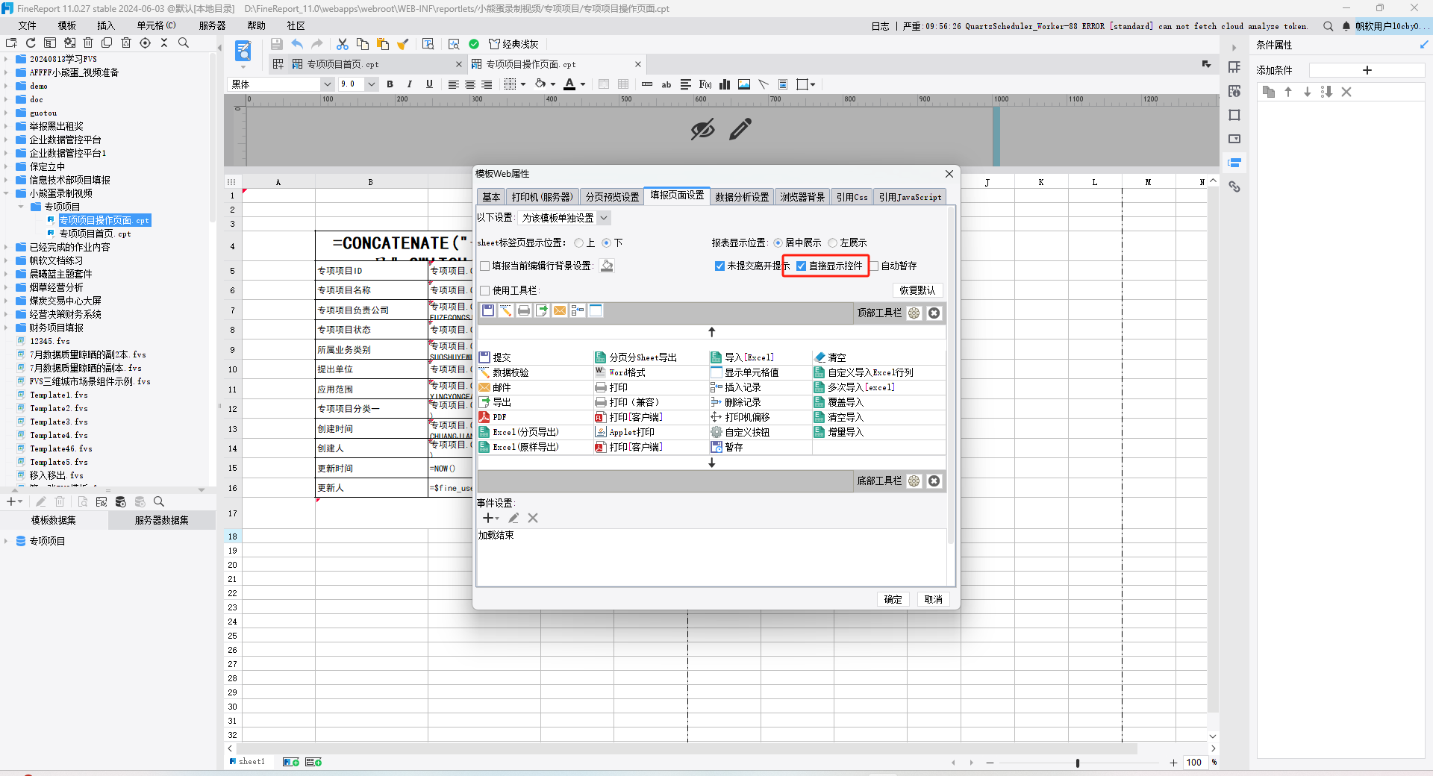The width and height of the screenshot is (1433, 776).
Task: Collapse the 专项项目 subfolder in the tree
Action: point(21,207)
